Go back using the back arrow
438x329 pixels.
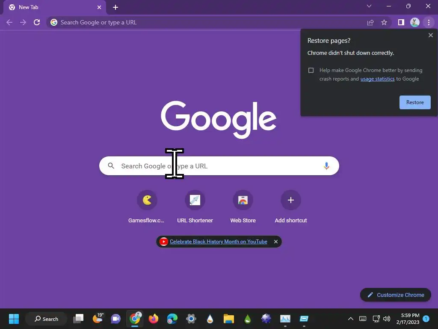pyautogui.click(x=9, y=22)
